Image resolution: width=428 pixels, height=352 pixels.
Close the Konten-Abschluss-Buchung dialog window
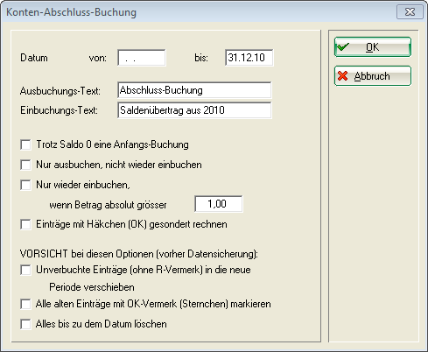click(410, 12)
